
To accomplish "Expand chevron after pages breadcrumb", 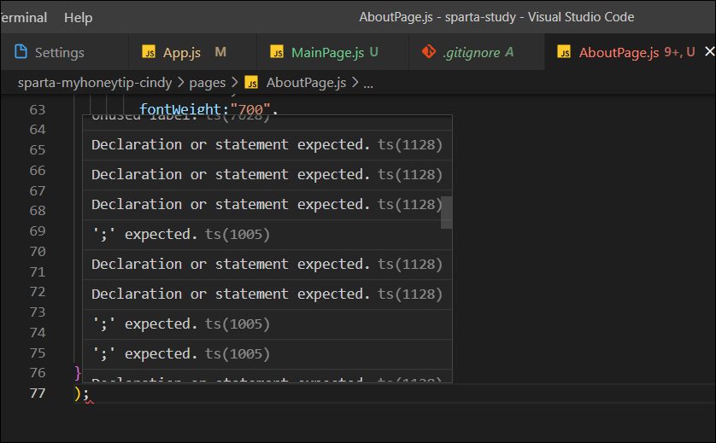I will coord(235,83).
